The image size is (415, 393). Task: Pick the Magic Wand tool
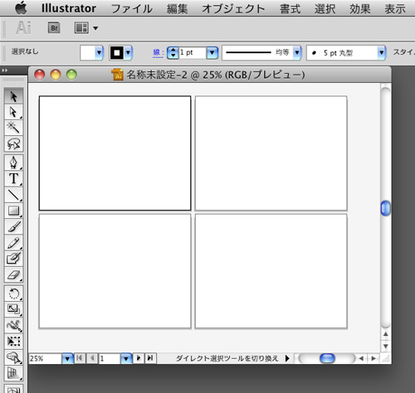13,128
